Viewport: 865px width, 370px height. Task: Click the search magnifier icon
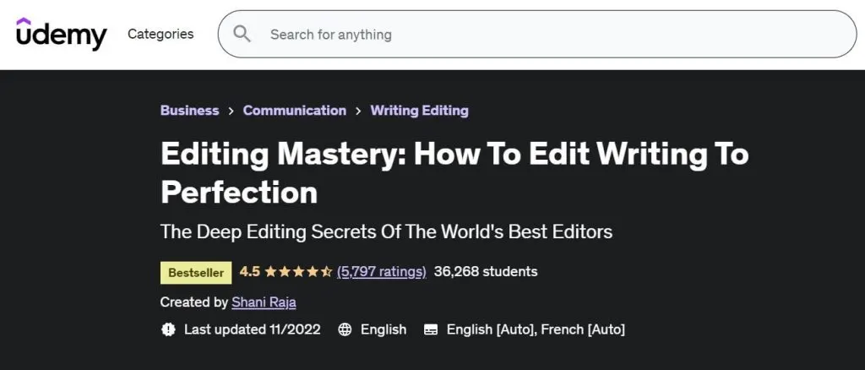pyautogui.click(x=242, y=34)
